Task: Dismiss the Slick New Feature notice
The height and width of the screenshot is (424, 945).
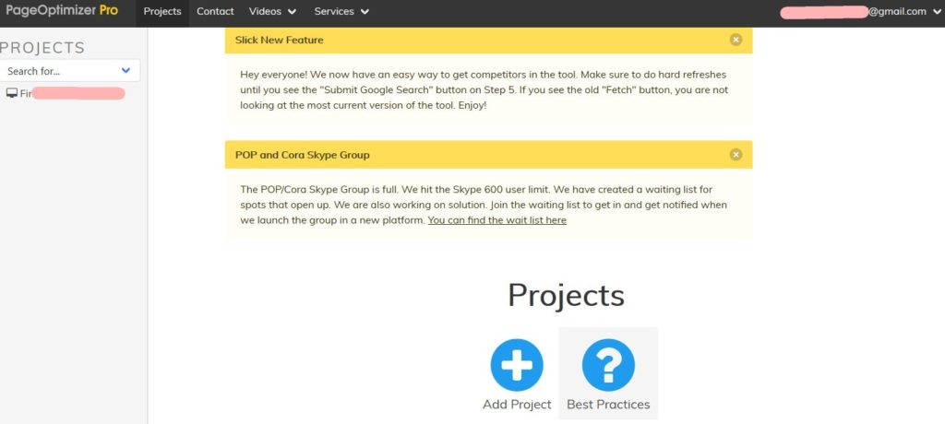Action: [736, 40]
